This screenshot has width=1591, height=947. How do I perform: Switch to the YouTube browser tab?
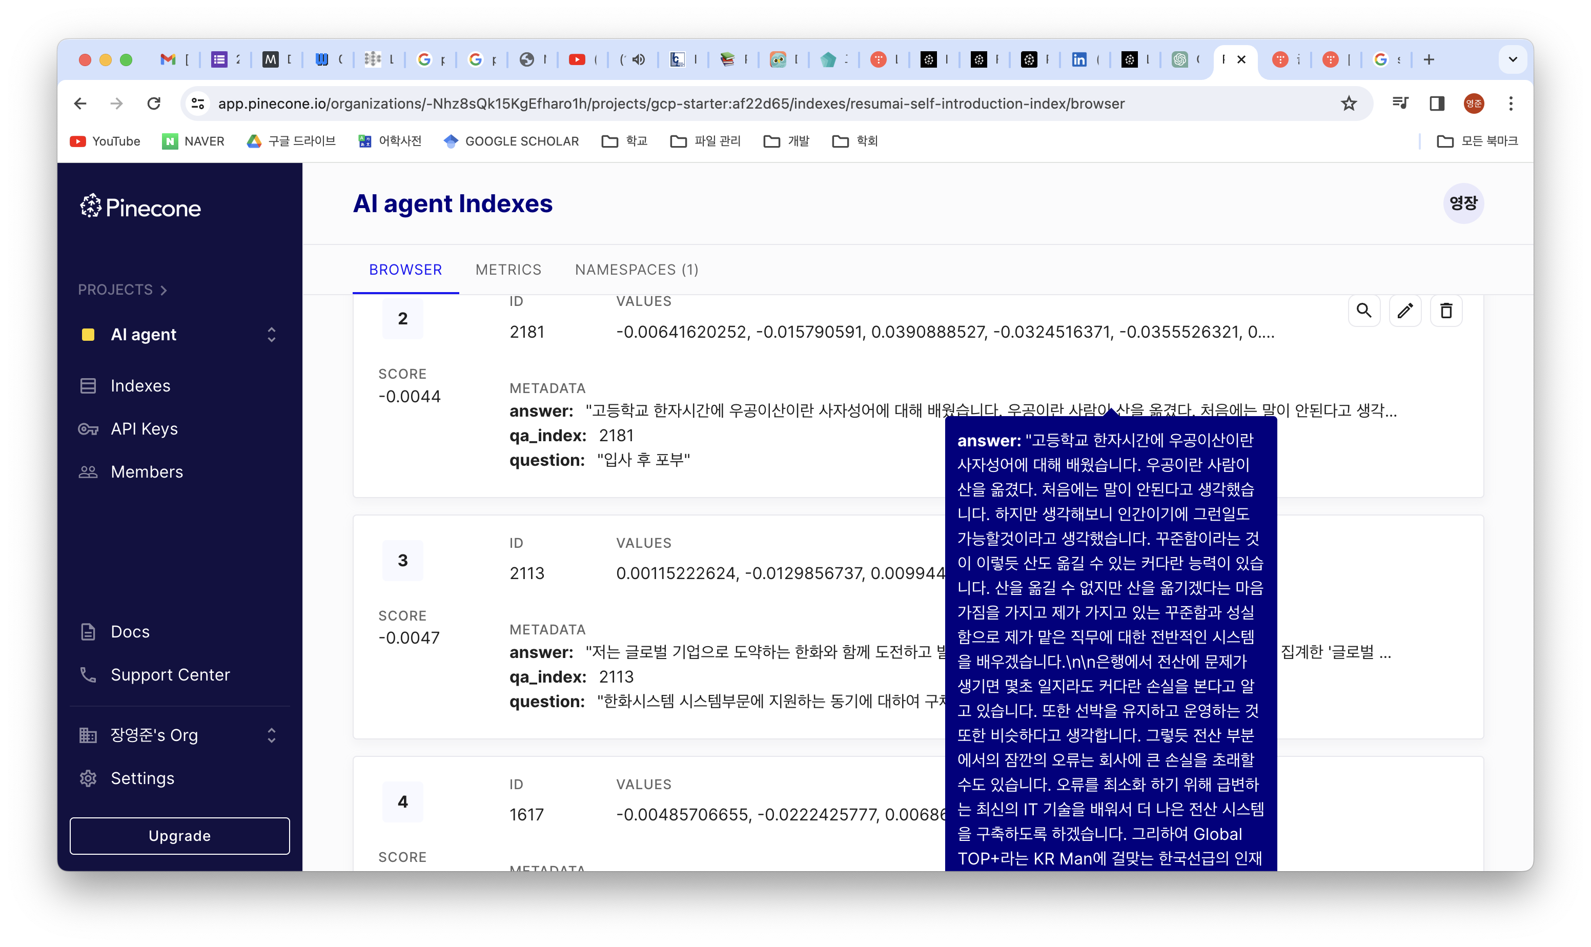click(583, 59)
